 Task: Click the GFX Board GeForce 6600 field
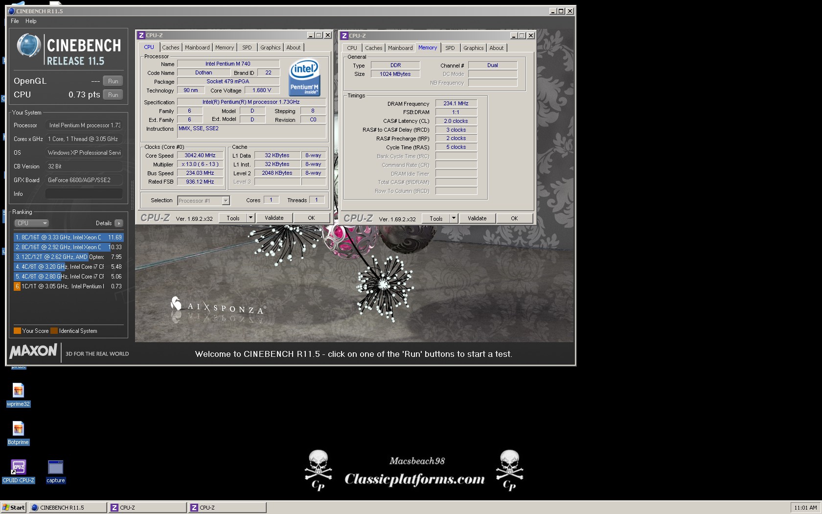pos(84,180)
